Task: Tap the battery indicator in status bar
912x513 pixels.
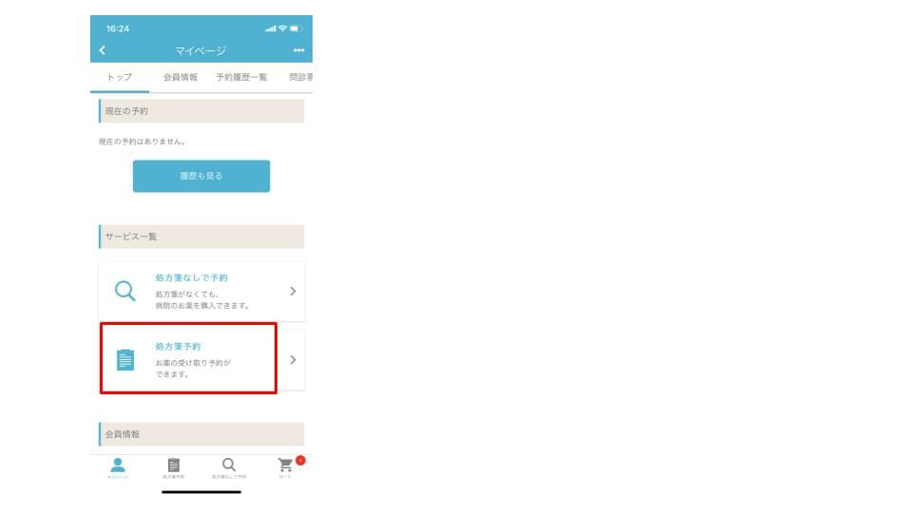Action: tap(295, 28)
